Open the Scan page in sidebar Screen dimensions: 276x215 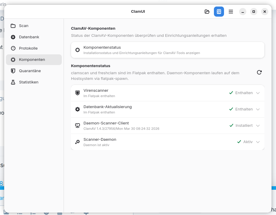23,26
